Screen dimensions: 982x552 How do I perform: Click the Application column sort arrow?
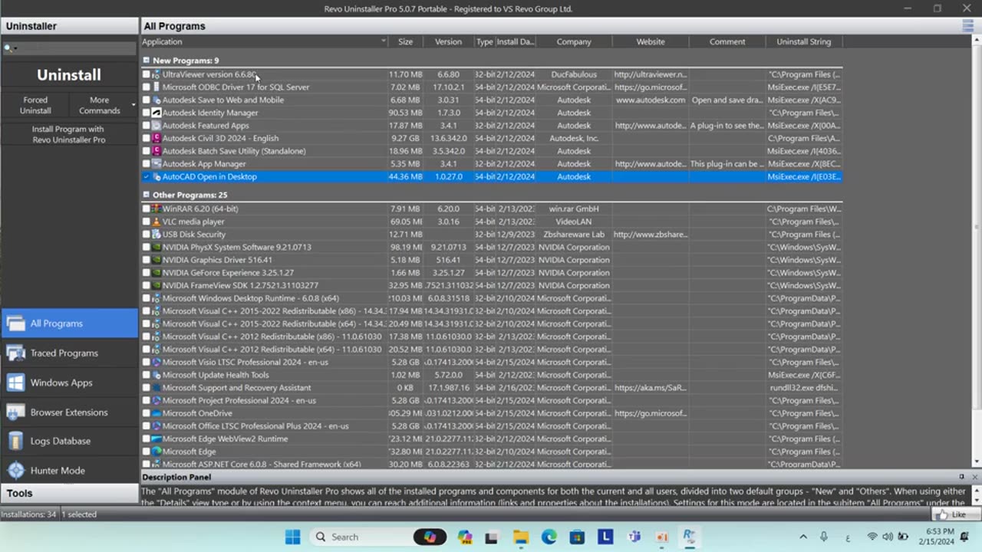pos(384,41)
